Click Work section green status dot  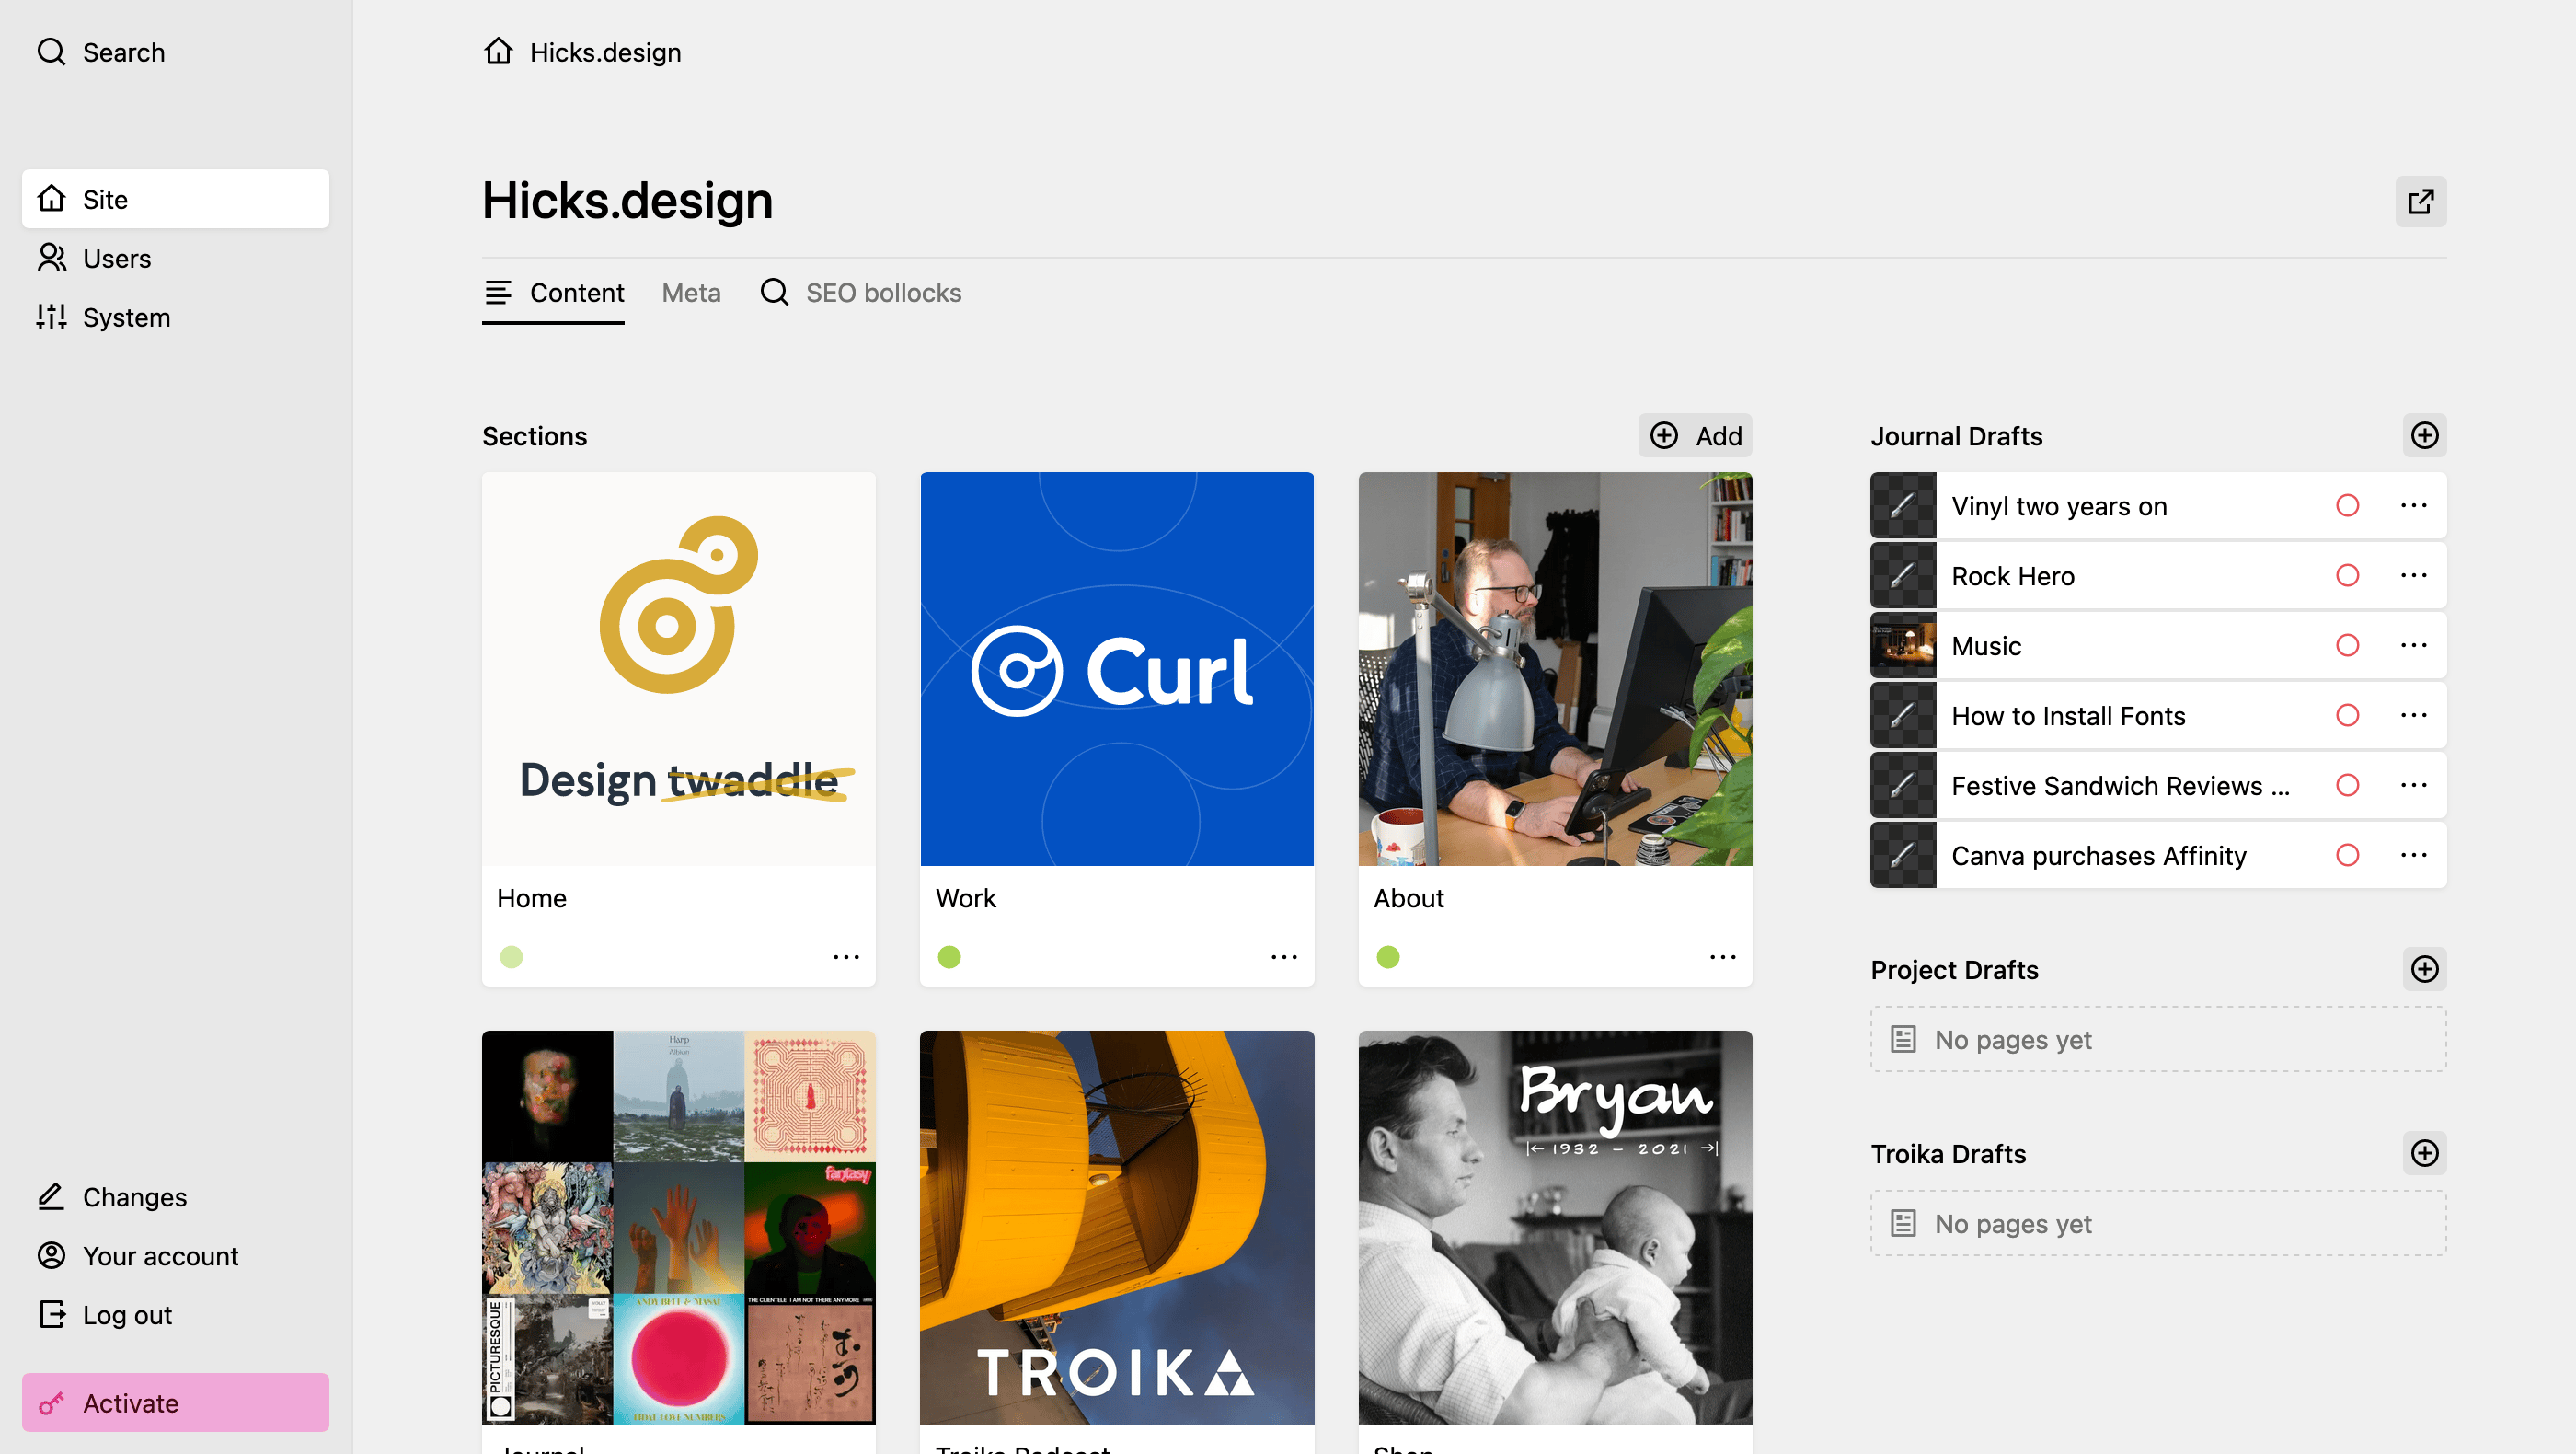[x=949, y=957]
